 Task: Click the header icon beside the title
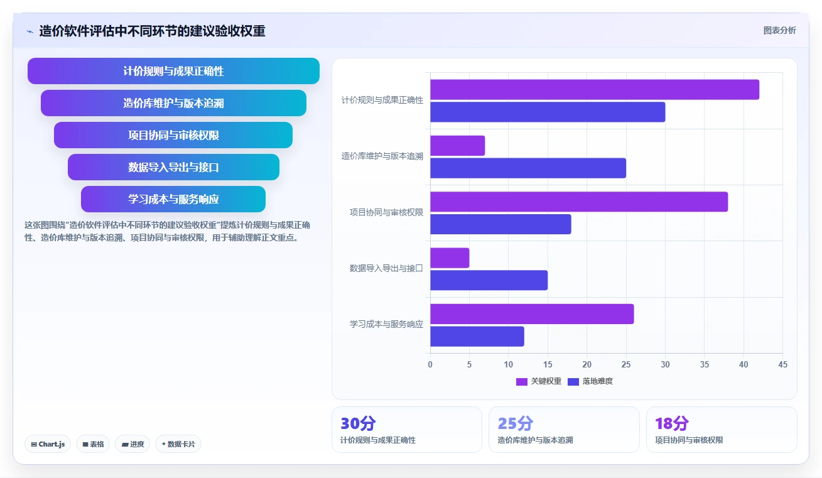(30, 31)
